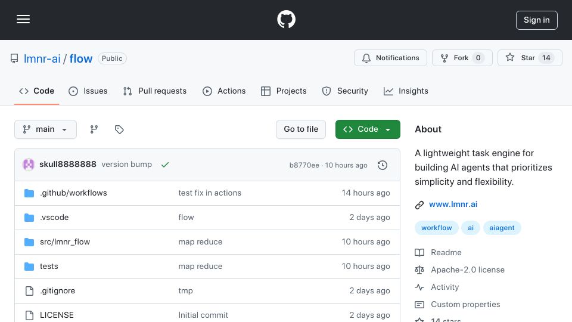
Task: Fork the repository
Action: [462, 58]
